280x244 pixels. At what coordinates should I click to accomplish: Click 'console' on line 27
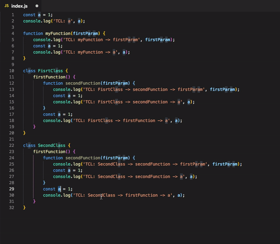(x=62, y=177)
